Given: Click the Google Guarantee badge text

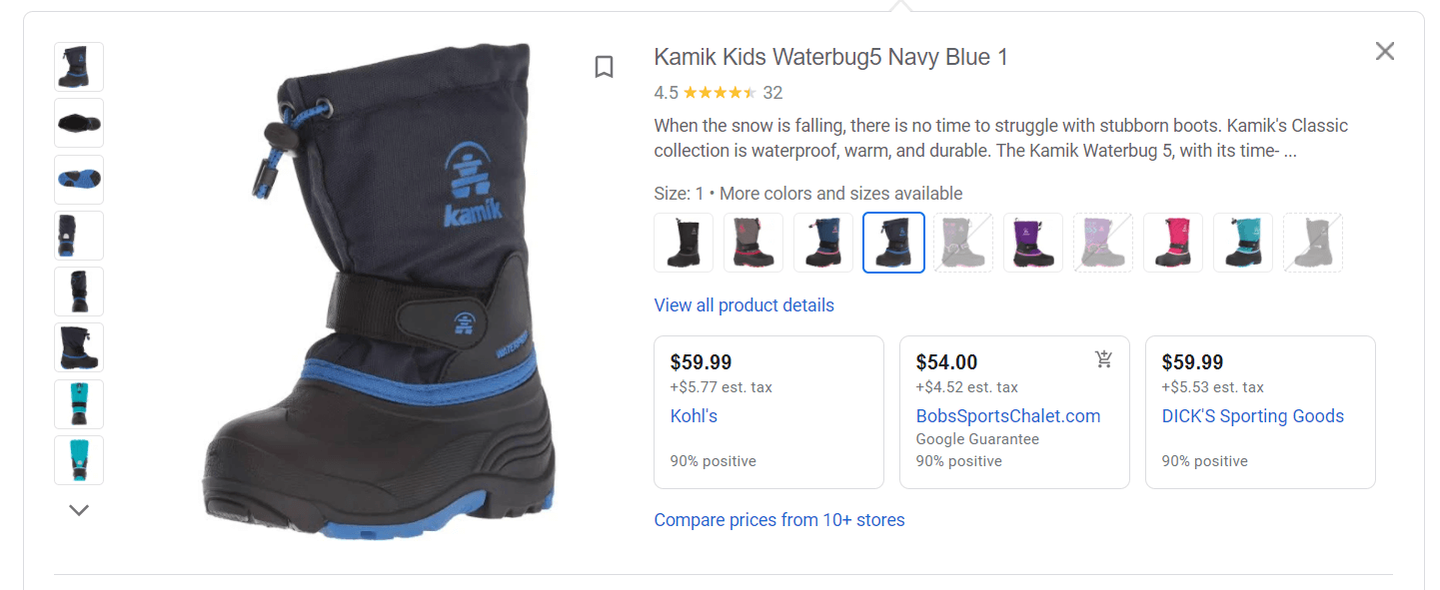Looking at the screenshot, I should pyautogui.click(x=977, y=438).
